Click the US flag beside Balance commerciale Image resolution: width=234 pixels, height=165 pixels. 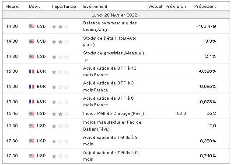tap(31, 26)
